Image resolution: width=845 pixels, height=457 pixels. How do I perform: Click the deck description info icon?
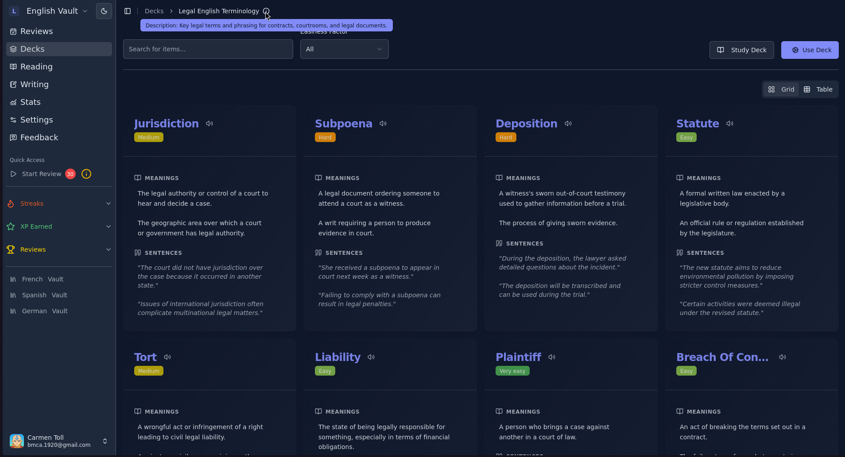pos(266,11)
